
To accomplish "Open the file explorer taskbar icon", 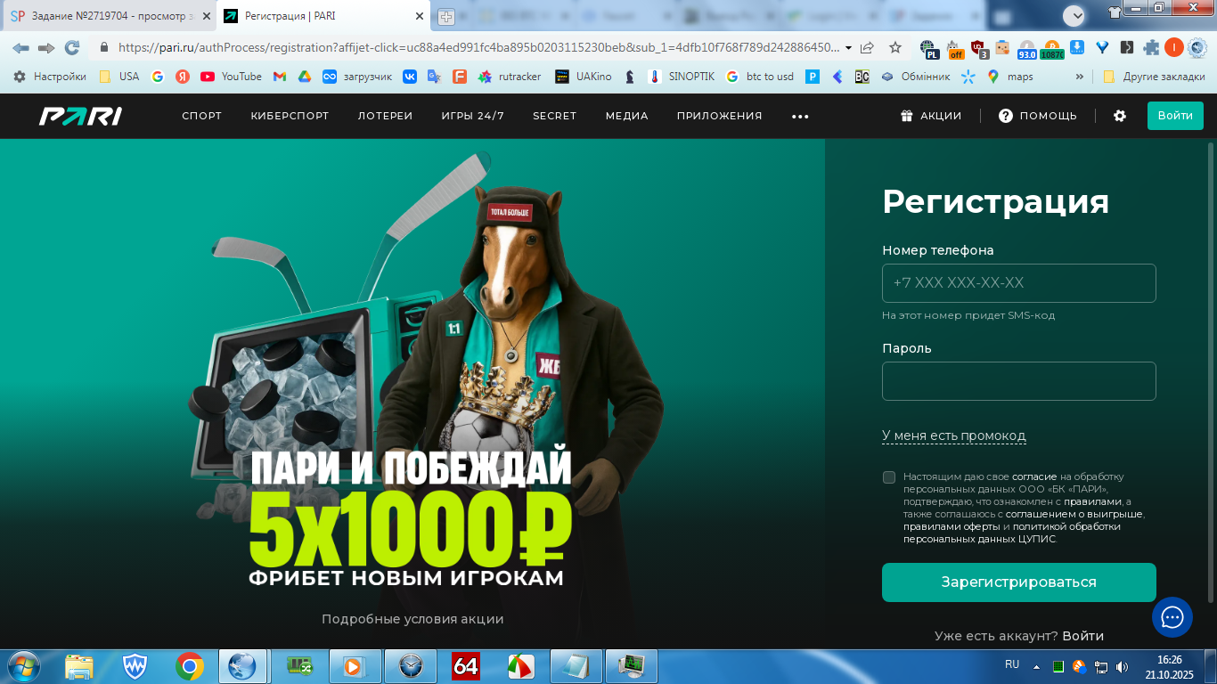I will point(79,666).
